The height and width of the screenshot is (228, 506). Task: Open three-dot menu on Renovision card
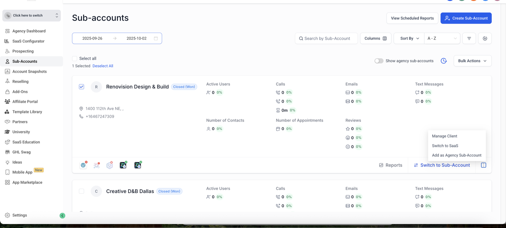(x=483, y=165)
